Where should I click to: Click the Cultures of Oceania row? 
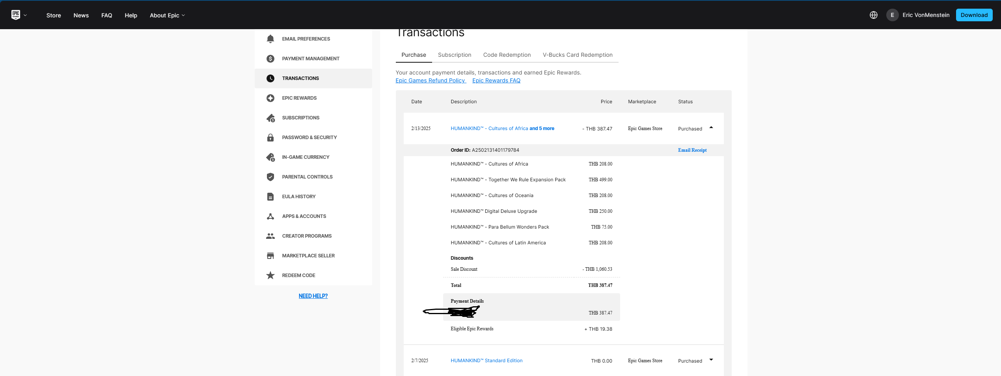[x=531, y=195]
